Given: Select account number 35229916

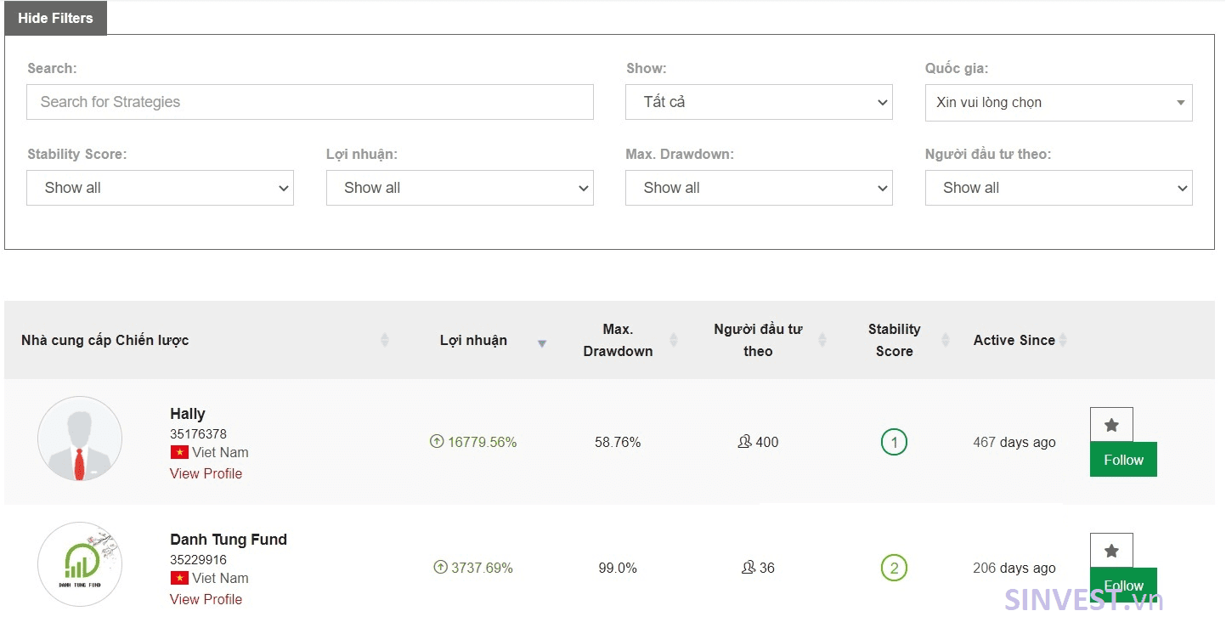Looking at the screenshot, I should tap(198, 560).
